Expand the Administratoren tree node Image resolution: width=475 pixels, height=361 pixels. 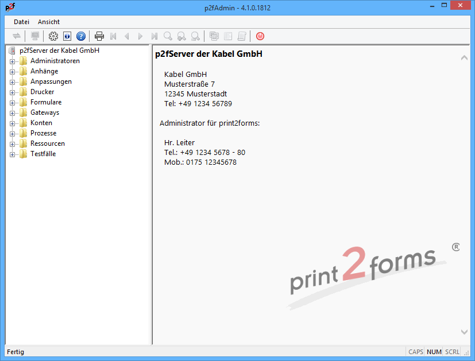pos(13,60)
